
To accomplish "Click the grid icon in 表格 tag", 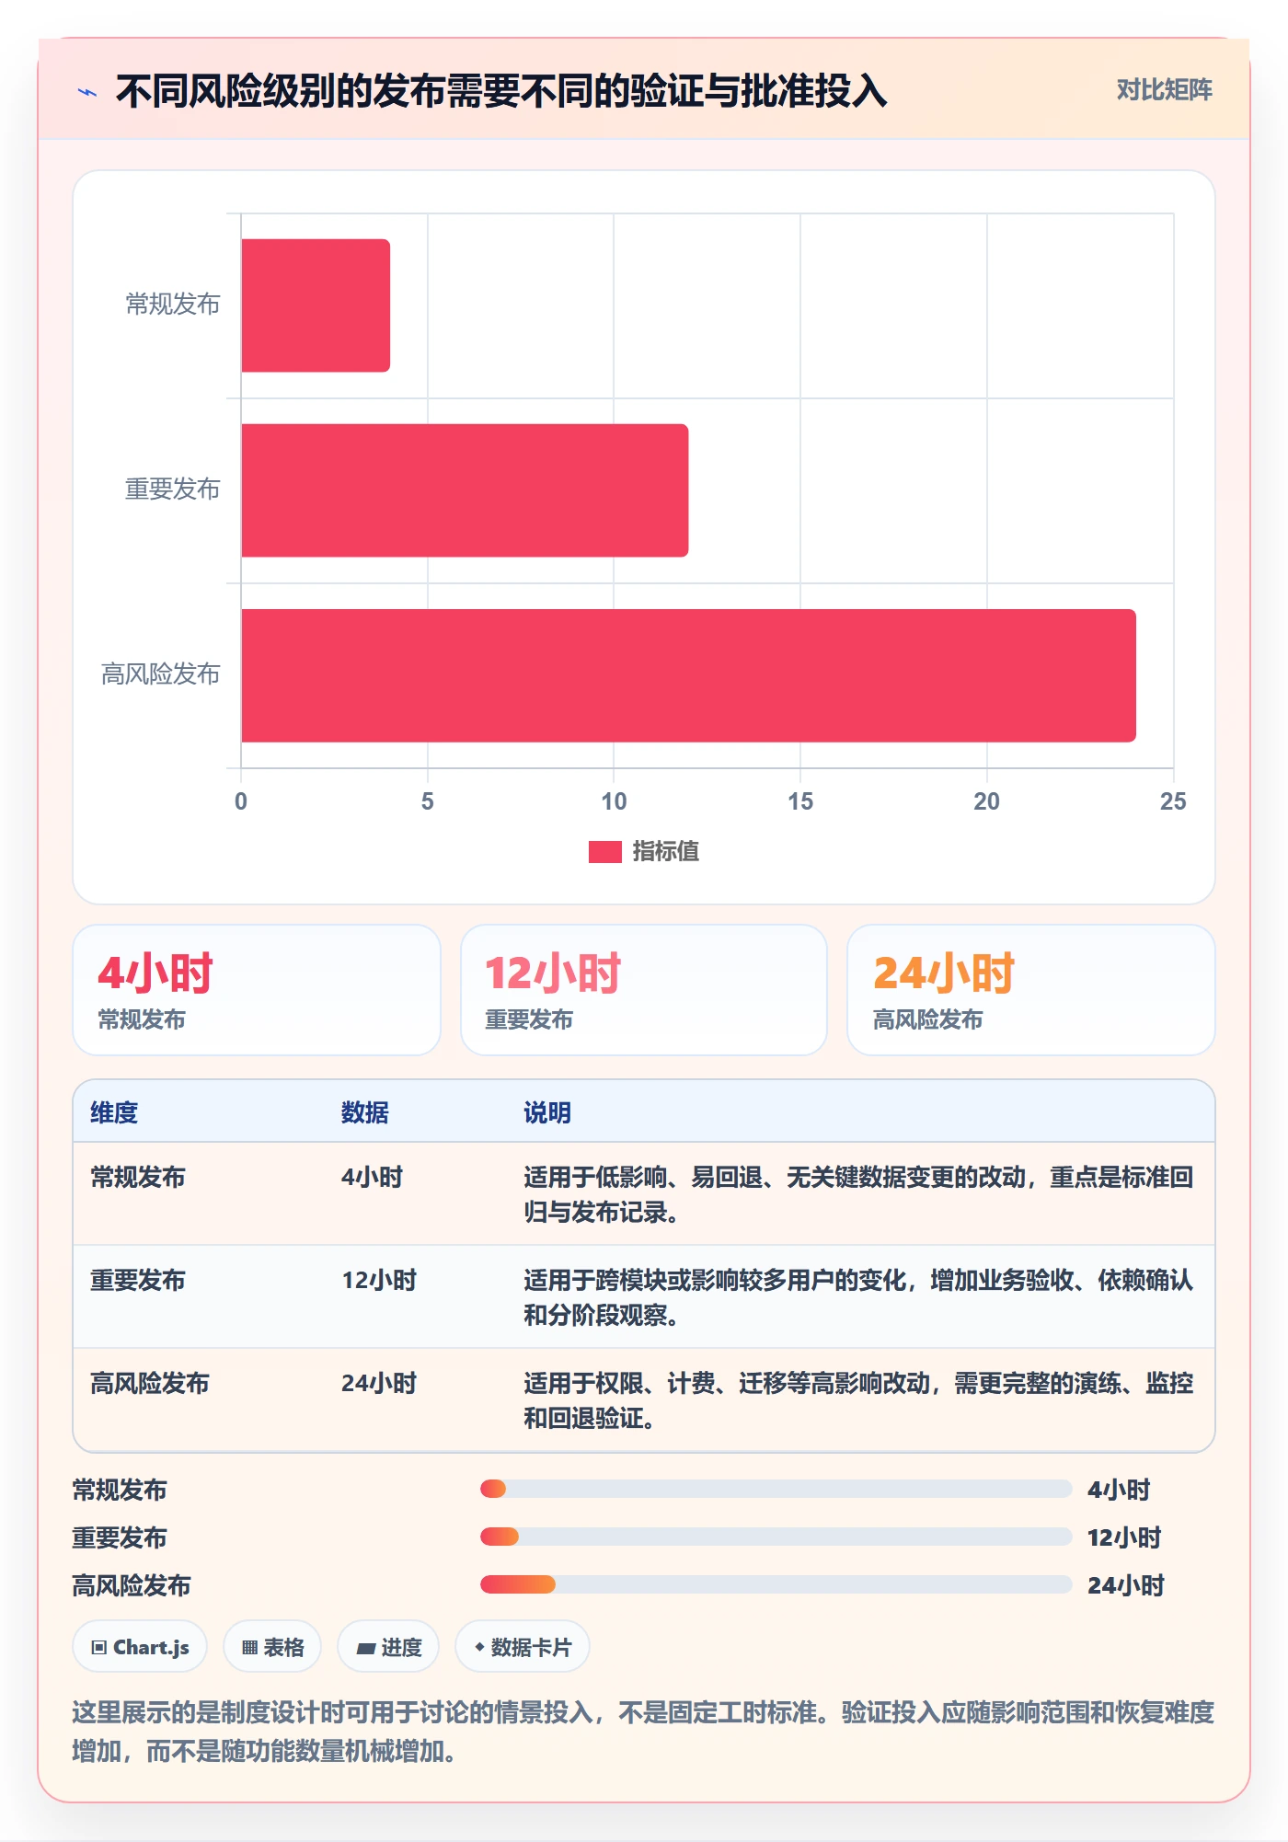I will pos(249,1648).
